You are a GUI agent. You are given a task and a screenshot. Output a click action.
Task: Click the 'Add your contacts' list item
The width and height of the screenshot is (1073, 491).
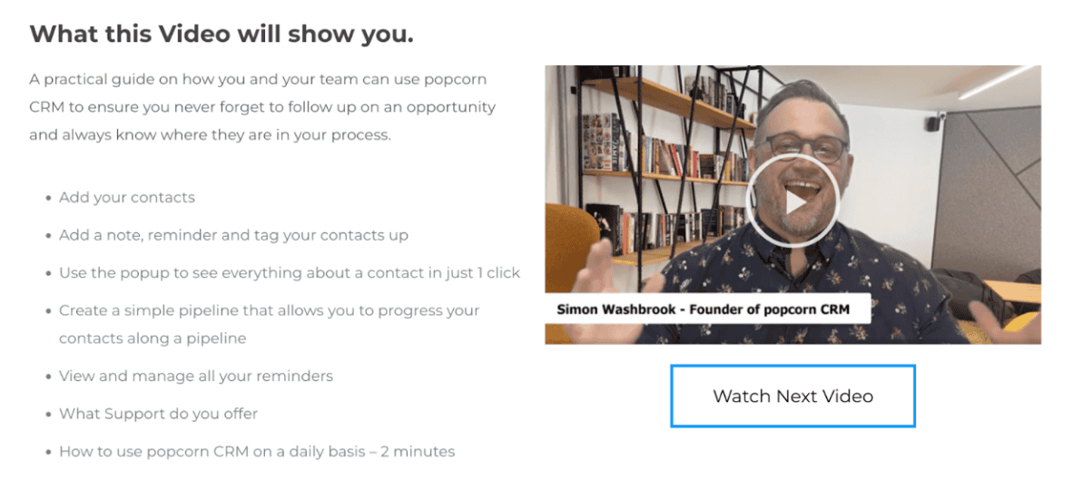126,198
